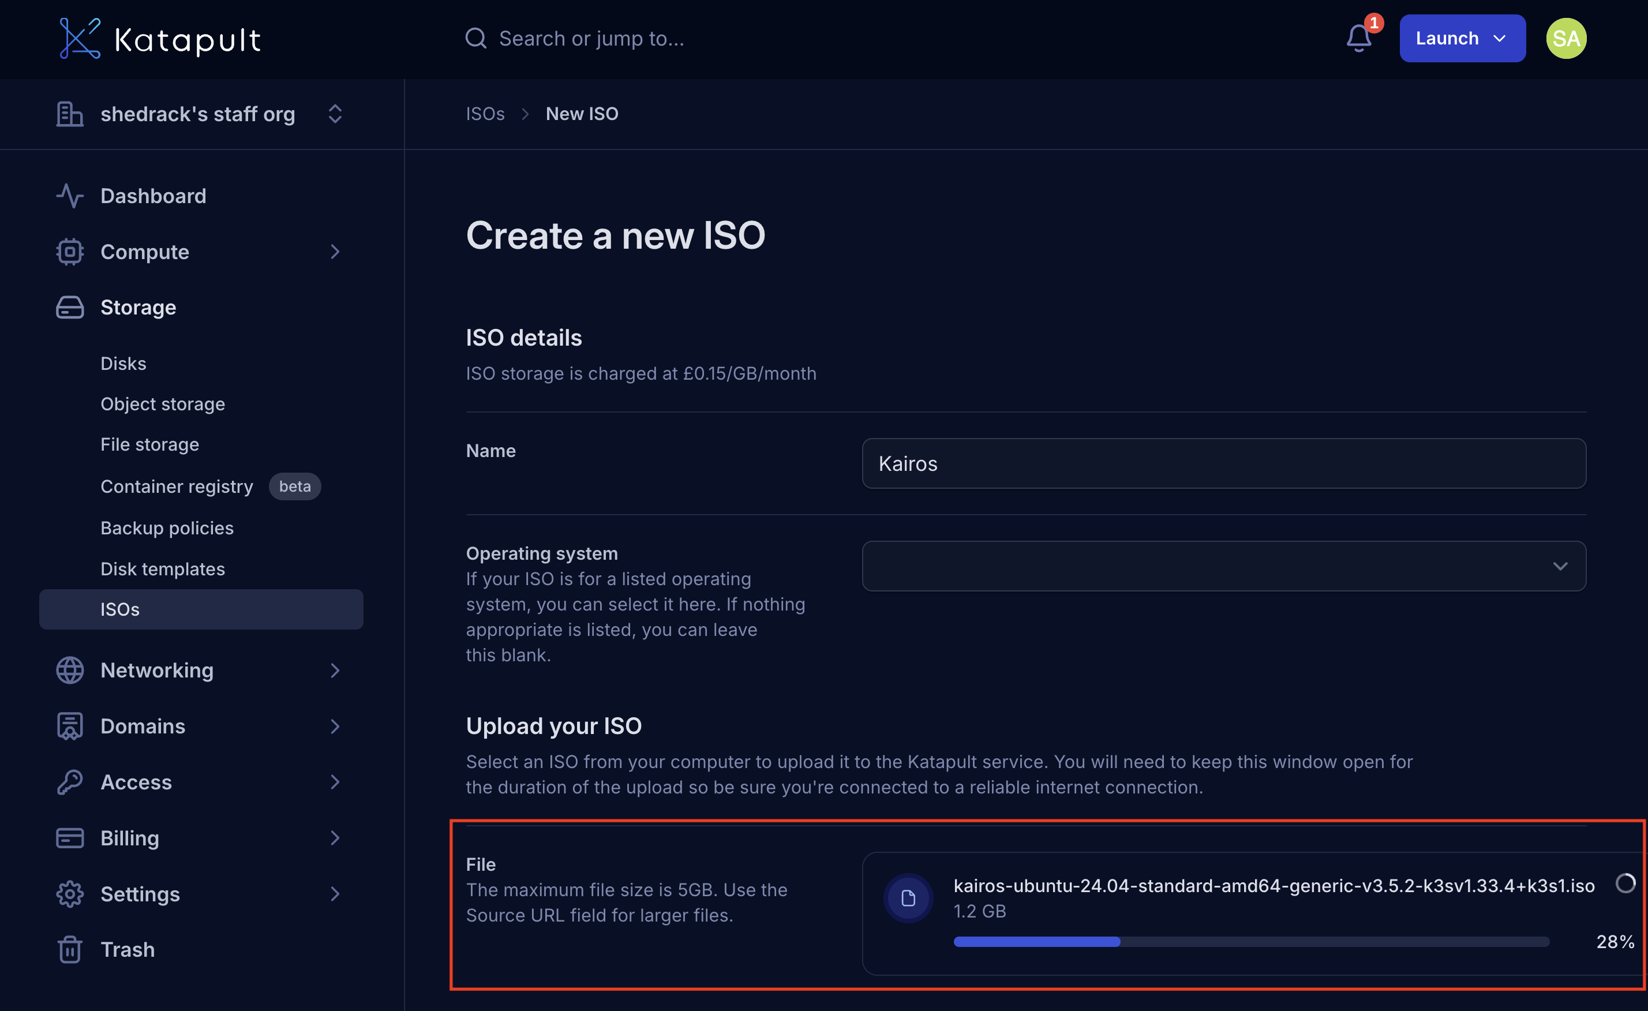1648x1011 pixels.
Task: Click the ISOs breadcrumb link
Action: [485, 114]
